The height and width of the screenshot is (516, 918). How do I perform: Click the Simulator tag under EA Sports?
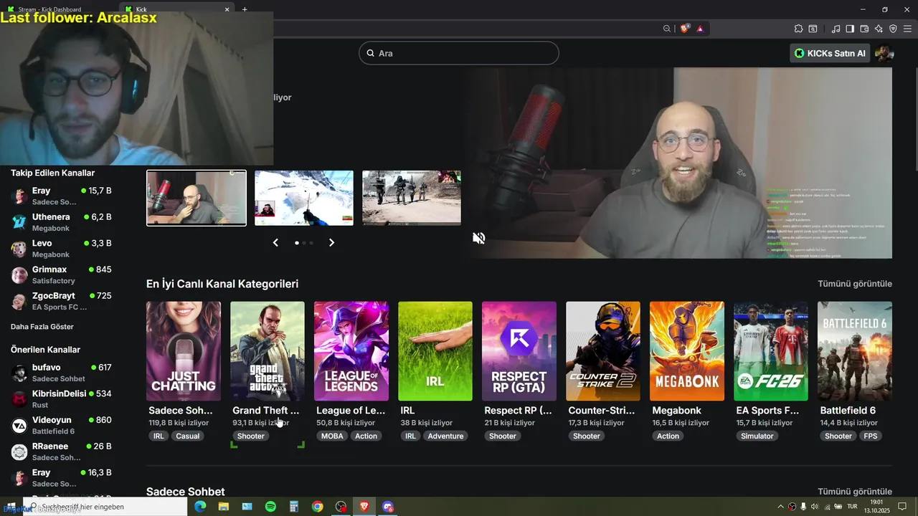[757, 436]
